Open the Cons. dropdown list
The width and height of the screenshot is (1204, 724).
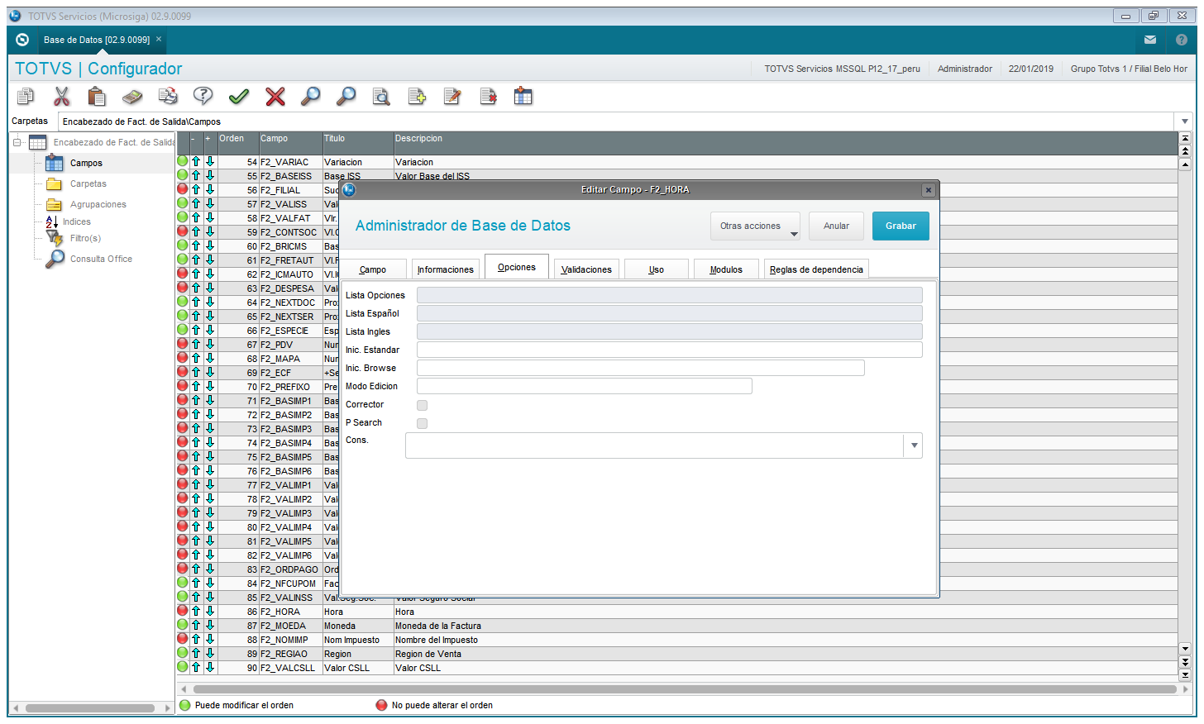914,445
